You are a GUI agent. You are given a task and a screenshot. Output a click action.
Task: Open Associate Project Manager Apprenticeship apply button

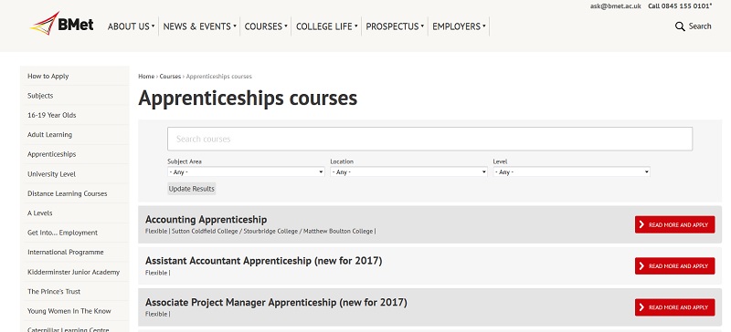(674, 307)
